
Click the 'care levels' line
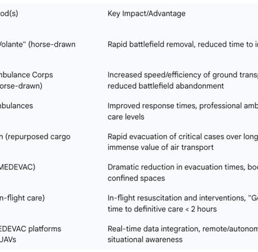point(126,116)
